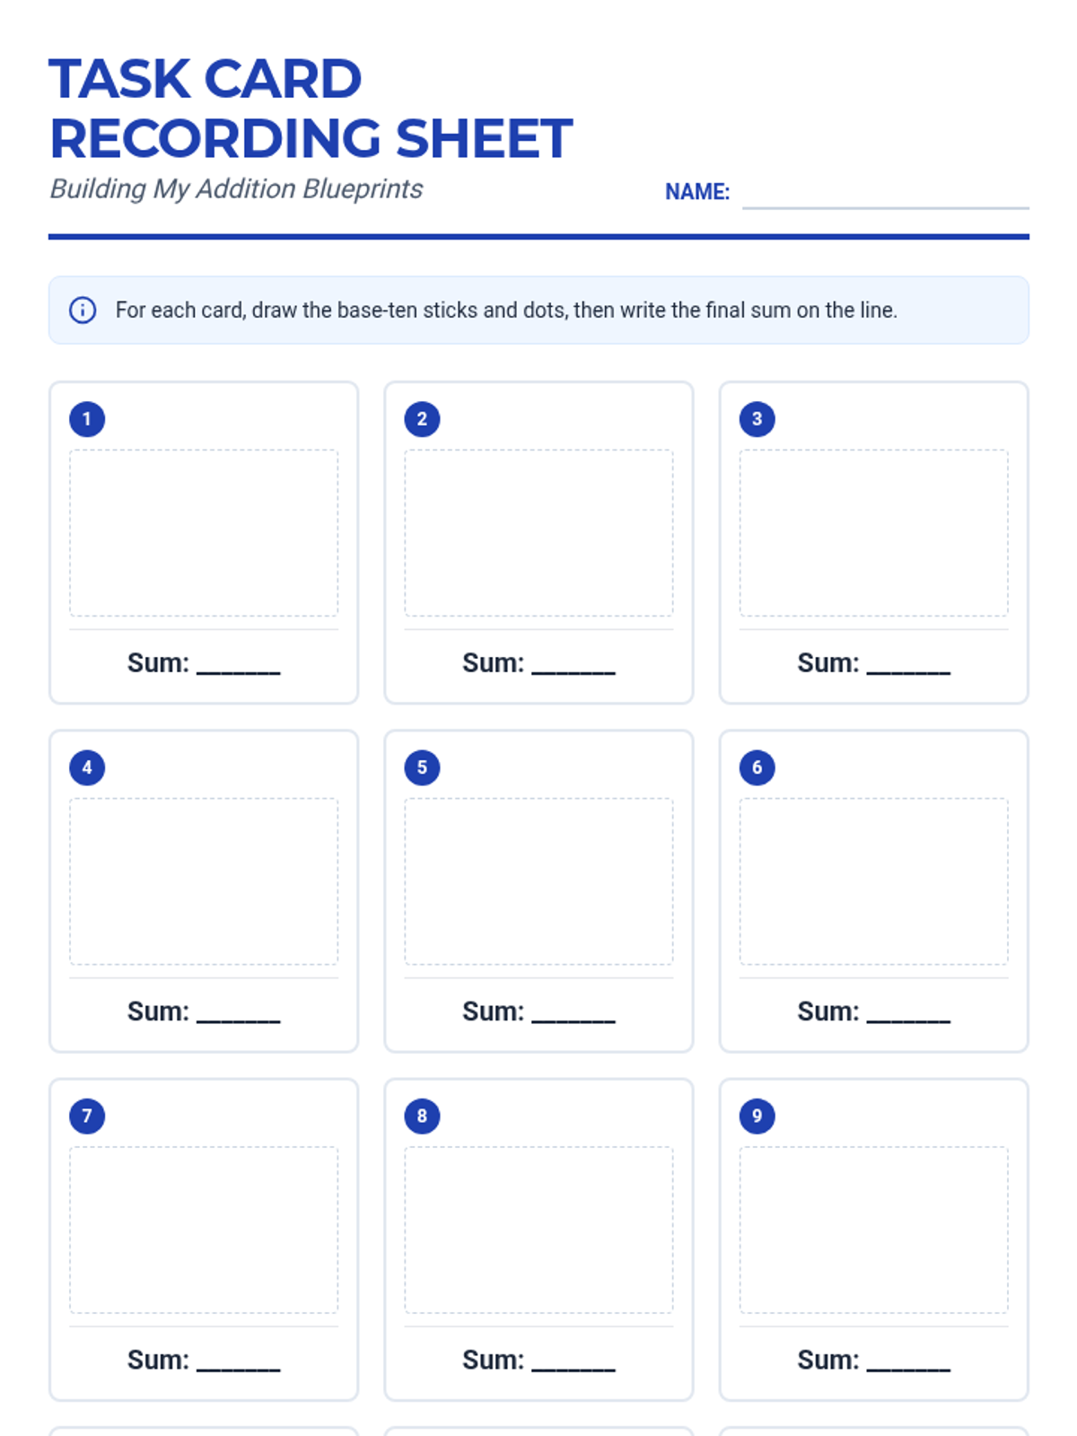This screenshot has width=1077, height=1436.
Task: Click the drawing box in card 6
Action: [873, 881]
